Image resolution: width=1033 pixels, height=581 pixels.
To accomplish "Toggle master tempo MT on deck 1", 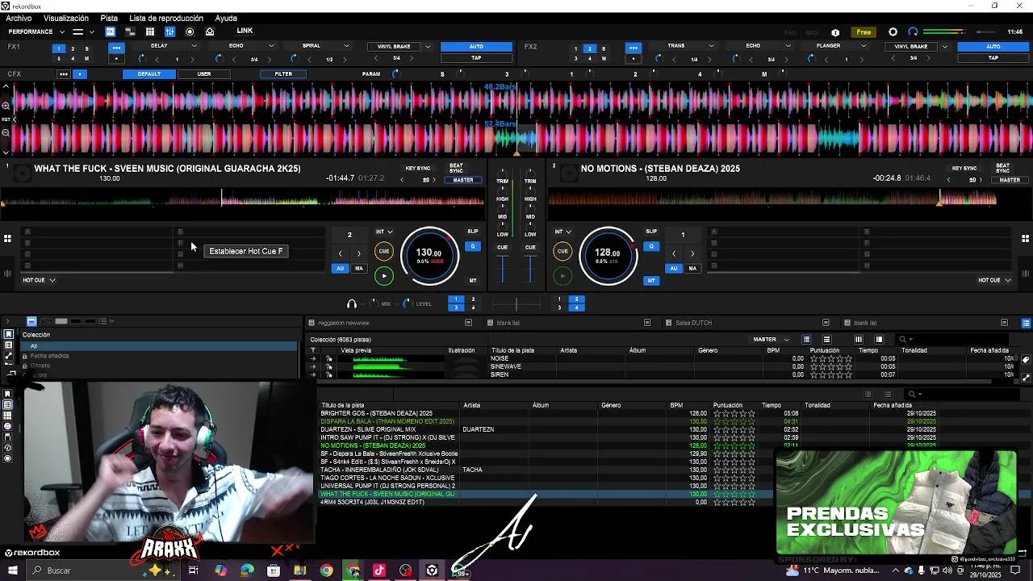I will (x=473, y=281).
